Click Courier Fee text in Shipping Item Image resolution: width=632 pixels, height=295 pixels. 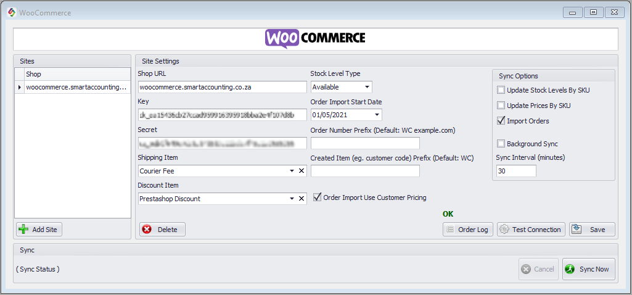click(157, 171)
